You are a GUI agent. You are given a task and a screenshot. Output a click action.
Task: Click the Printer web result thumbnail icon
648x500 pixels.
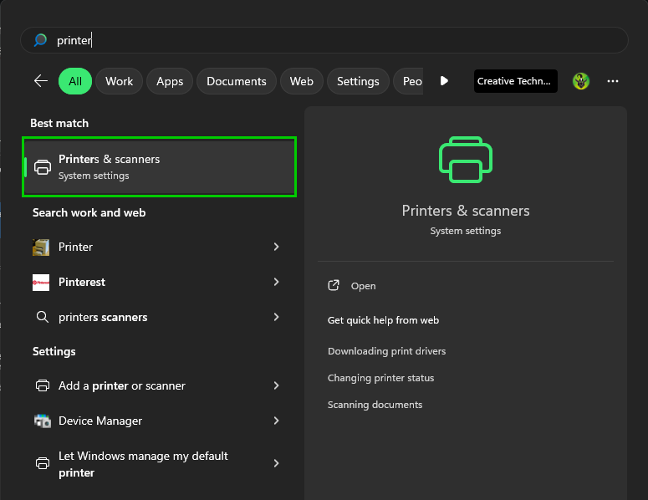point(41,247)
